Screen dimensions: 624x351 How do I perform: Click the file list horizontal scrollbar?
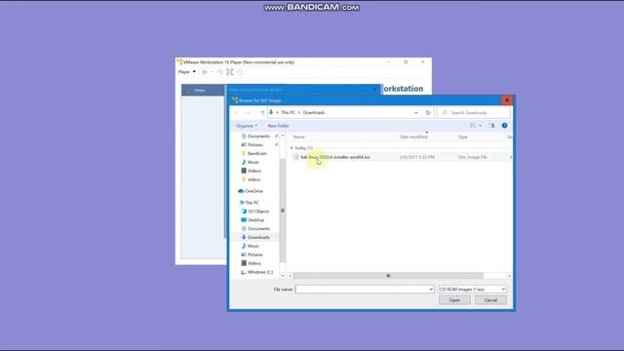click(388, 276)
